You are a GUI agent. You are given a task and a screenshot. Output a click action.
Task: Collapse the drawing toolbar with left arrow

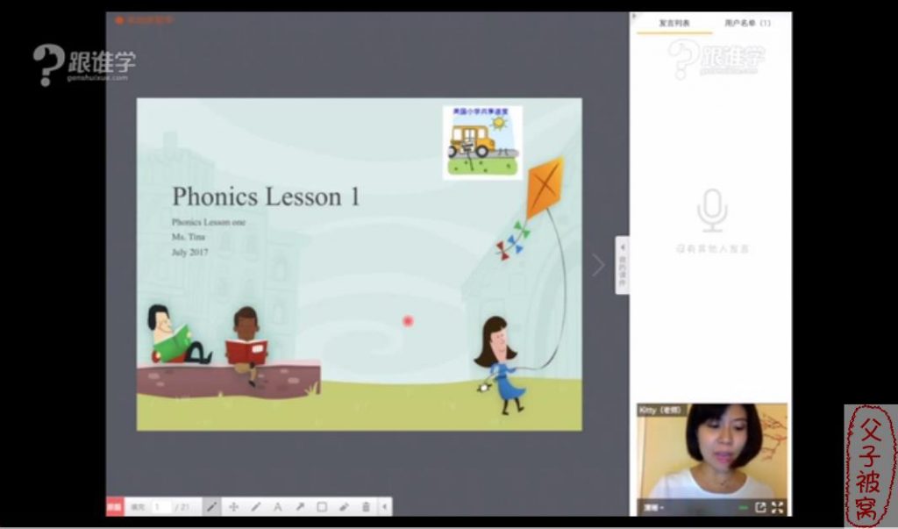click(x=385, y=507)
